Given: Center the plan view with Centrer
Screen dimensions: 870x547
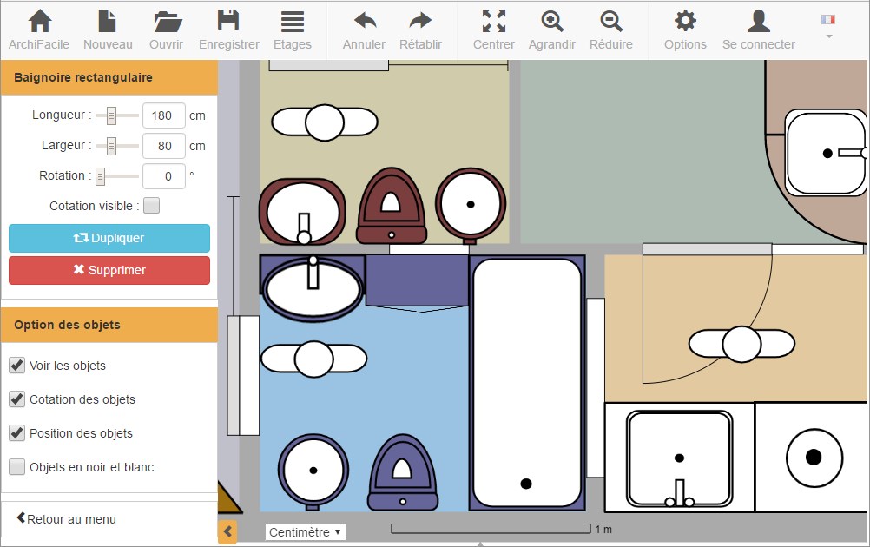Looking at the screenshot, I should (x=493, y=30).
